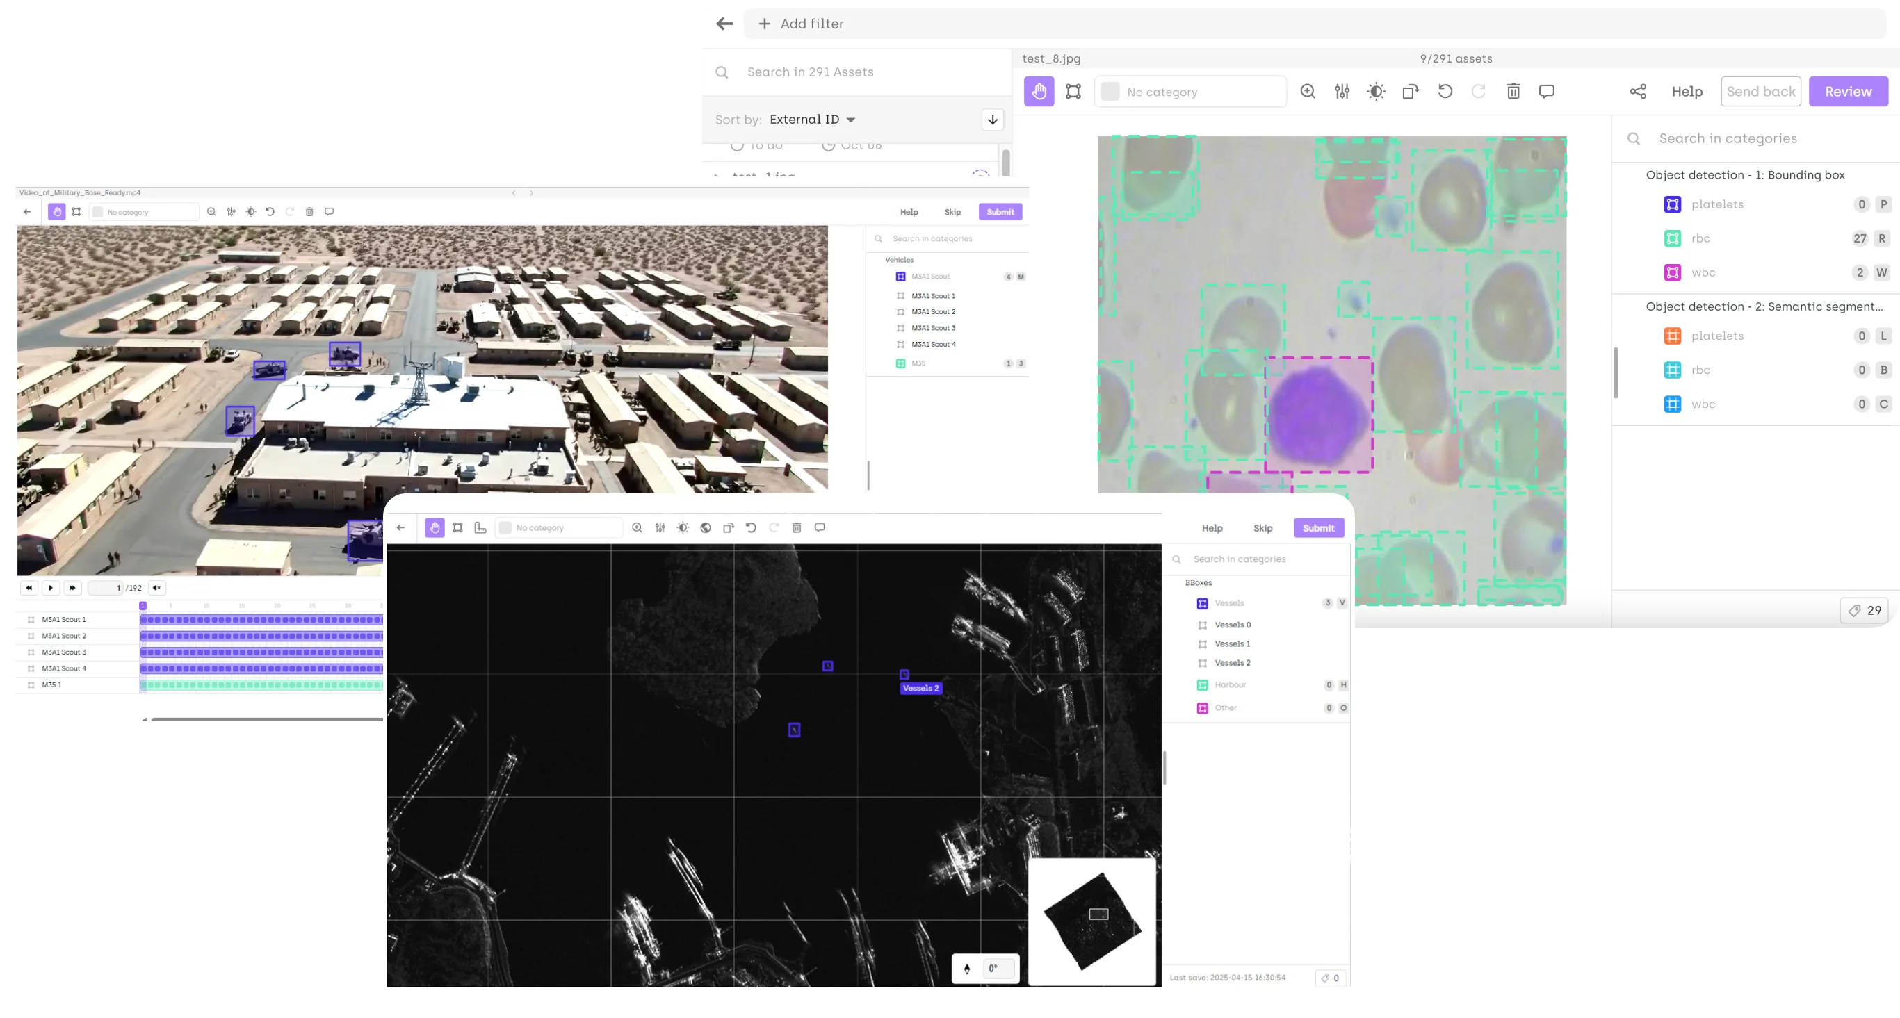The image size is (1900, 1018).
Task: Play the military base video
Action: (50, 589)
